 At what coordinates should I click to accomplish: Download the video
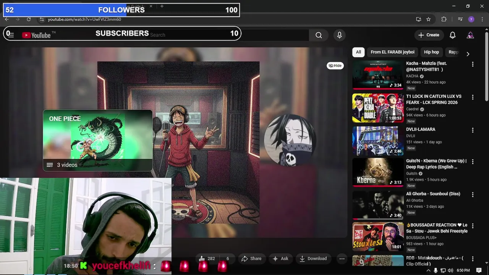click(313, 259)
